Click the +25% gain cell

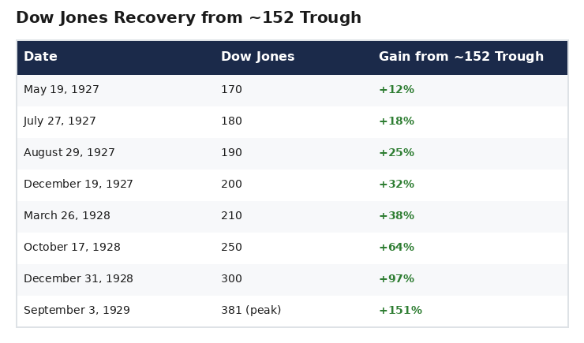click(396, 153)
